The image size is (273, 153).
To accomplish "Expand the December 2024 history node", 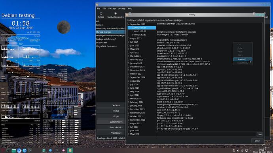I will 129,67.
